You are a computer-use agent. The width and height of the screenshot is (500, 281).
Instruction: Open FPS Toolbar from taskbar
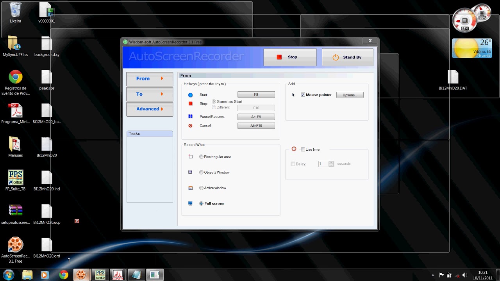(100, 275)
